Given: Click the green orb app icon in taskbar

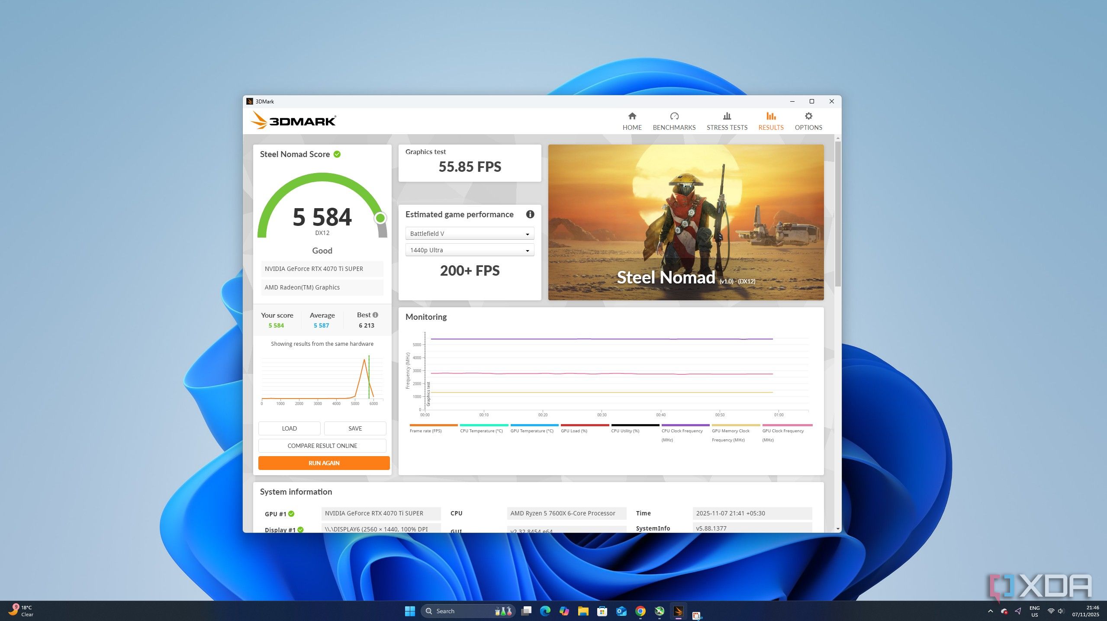Looking at the screenshot, I should coord(659,611).
